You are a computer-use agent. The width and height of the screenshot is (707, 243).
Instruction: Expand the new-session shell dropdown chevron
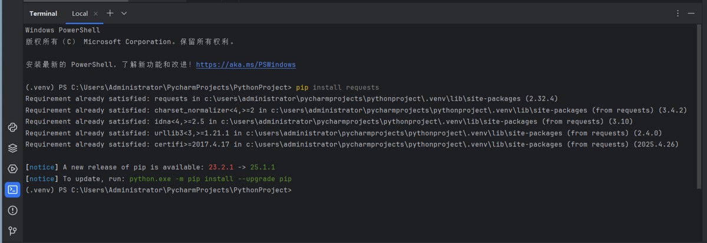pos(124,13)
